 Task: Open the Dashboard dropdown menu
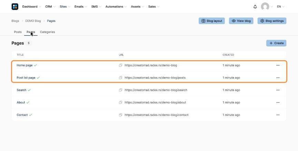[x=31, y=7]
